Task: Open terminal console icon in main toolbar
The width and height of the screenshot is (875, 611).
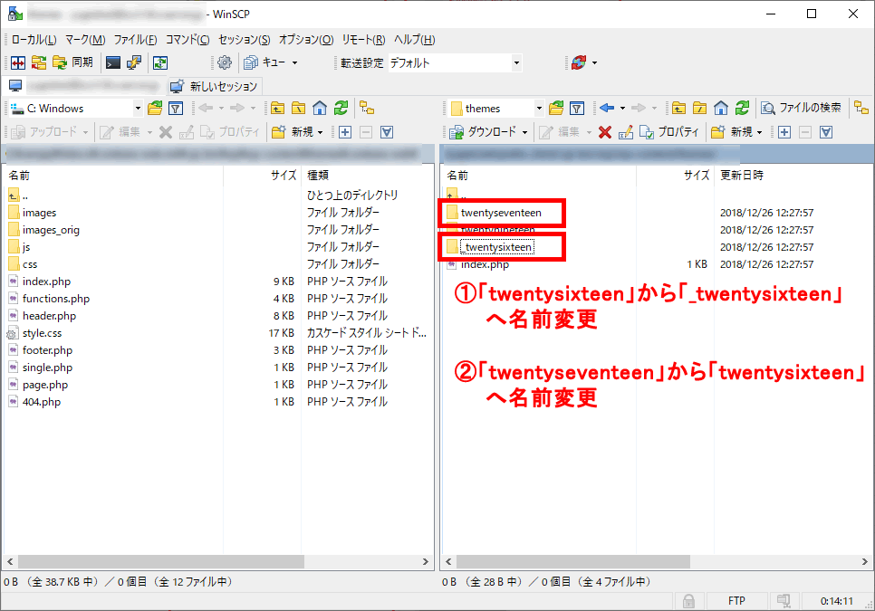Action: (113, 62)
